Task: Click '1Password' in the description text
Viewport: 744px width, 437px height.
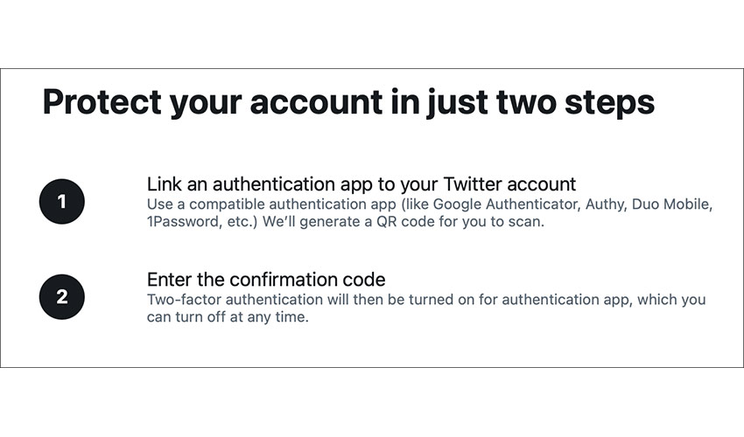Action: 183,221
